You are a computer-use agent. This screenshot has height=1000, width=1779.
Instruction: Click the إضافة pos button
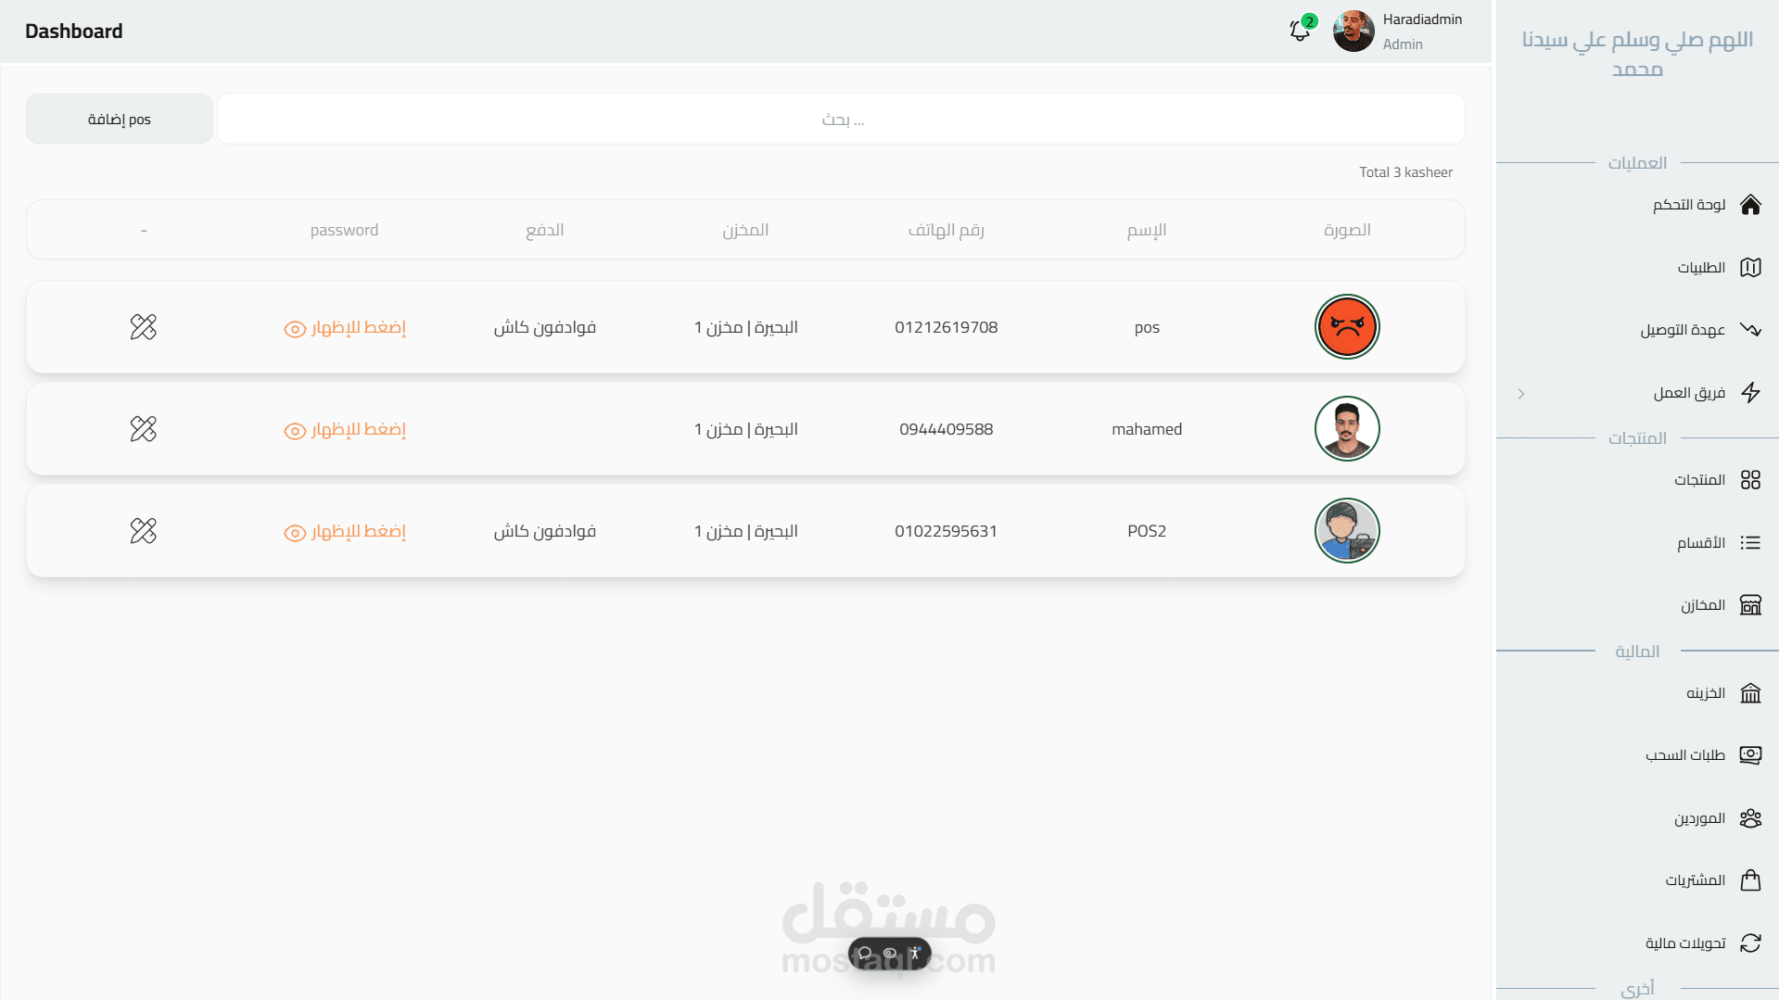pyautogui.click(x=120, y=119)
